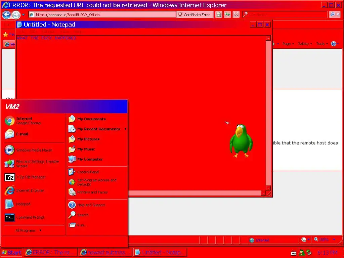Image resolution: width=344 pixels, height=258 pixels.
Task: Click Internet Explorer forward arrow button
Action: tap(16, 15)
